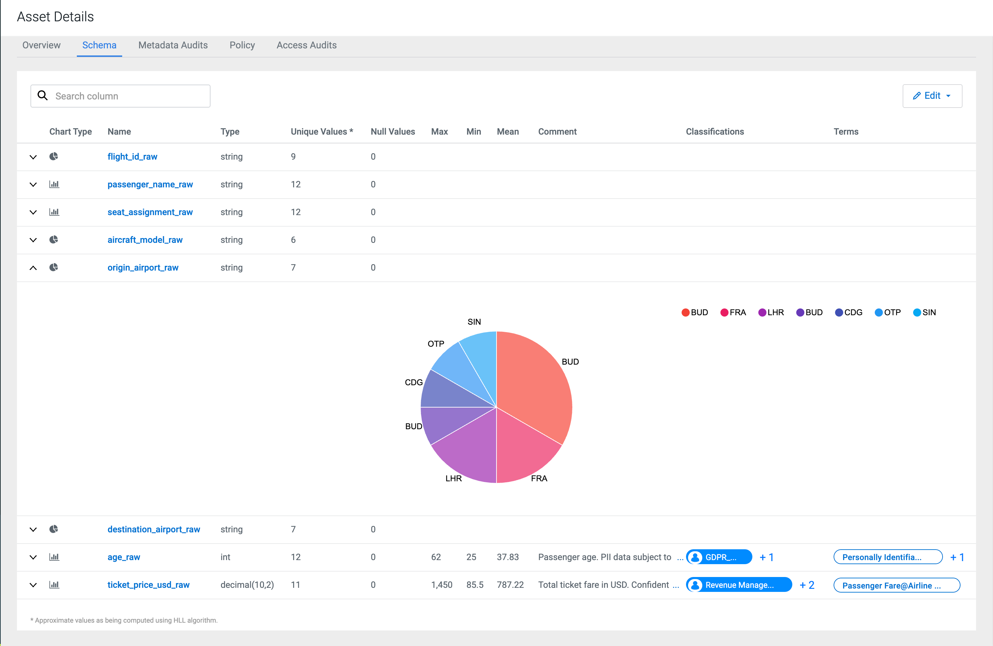993x646 pixels.
Task: Click pie chart icon for aircraft_model_raw
Action: pyautogui.click(x=54, y=240)
